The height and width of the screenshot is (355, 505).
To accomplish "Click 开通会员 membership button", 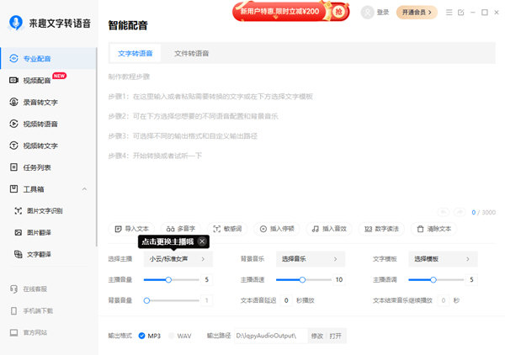I will point(417,13).
